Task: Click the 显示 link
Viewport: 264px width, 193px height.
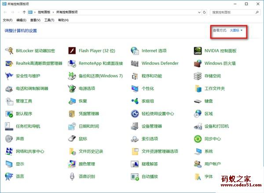Action: point(20,164)
